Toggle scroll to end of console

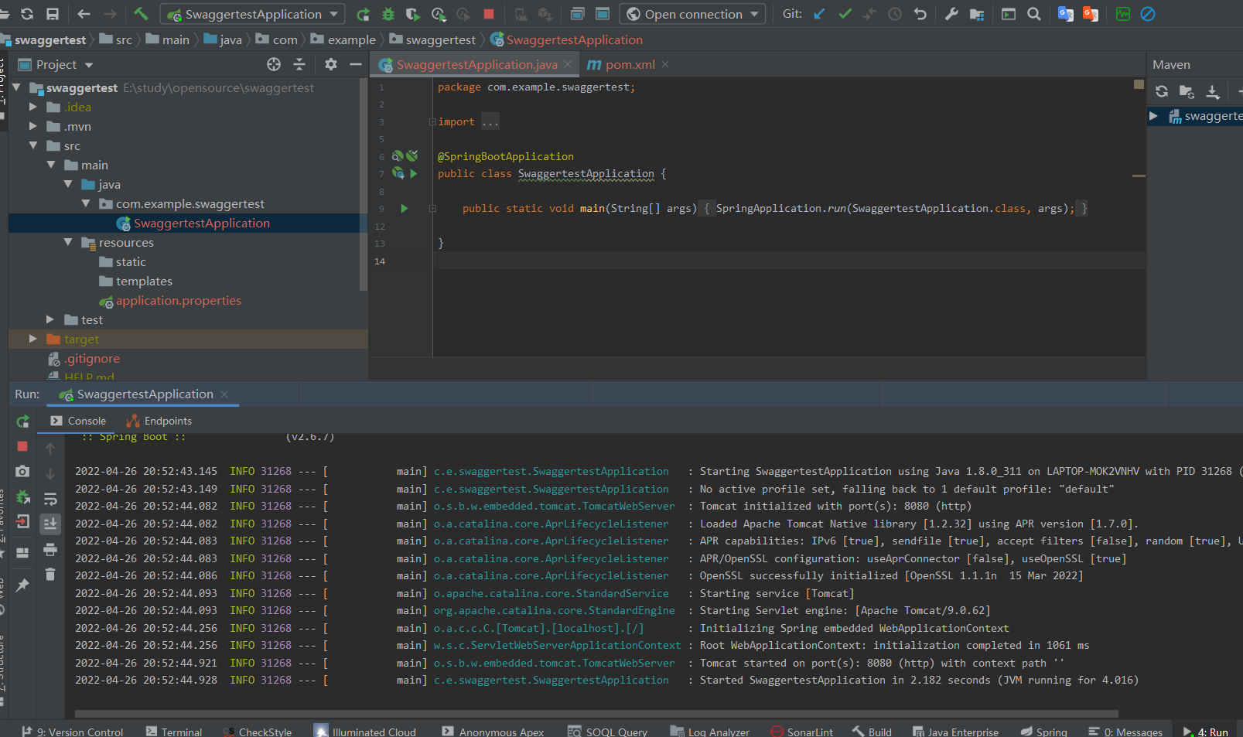point(50,524)
